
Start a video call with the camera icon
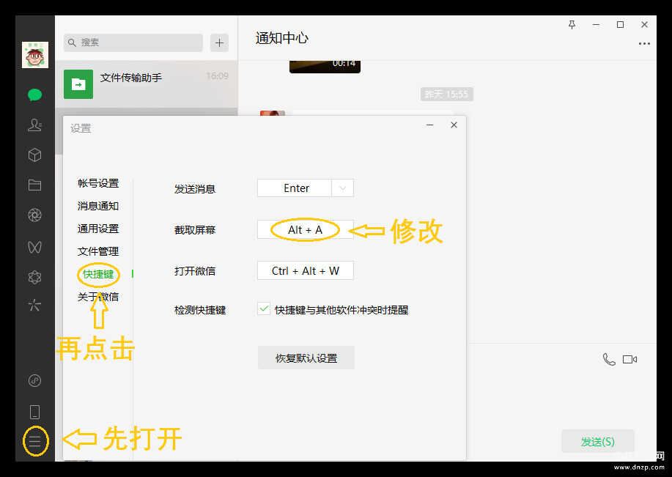pyautogui.click(x=629, y=359)
